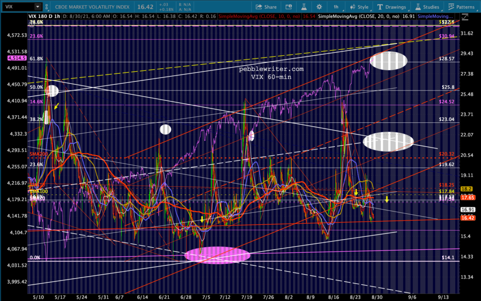Click the 38.2% Fibonacci retracement label
481x301 pixels.
(x=37, y=120)
